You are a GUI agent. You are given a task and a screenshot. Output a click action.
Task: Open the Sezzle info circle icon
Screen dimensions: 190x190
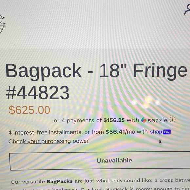(172, 120)
